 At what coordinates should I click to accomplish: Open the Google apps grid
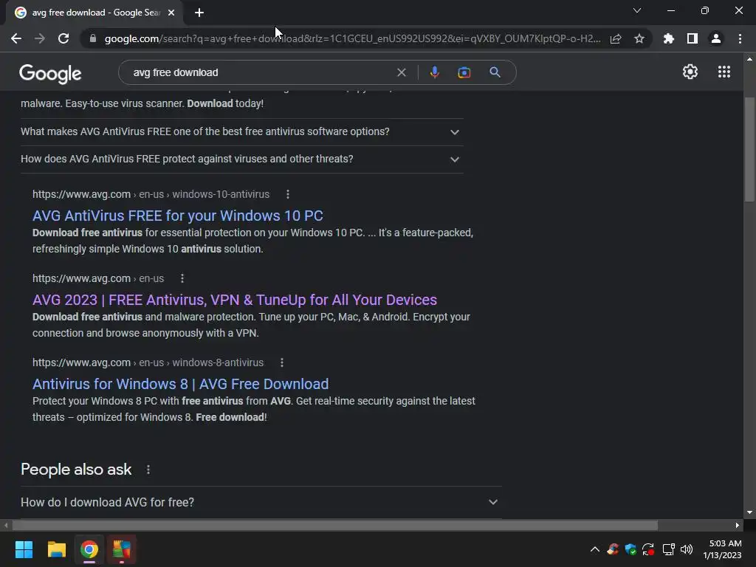724,72
